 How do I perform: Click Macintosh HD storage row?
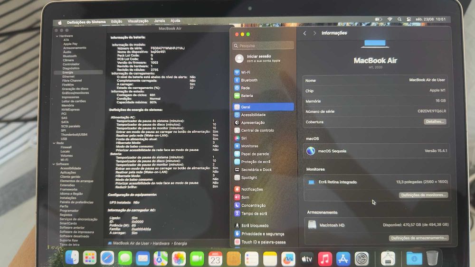point(378,225)
